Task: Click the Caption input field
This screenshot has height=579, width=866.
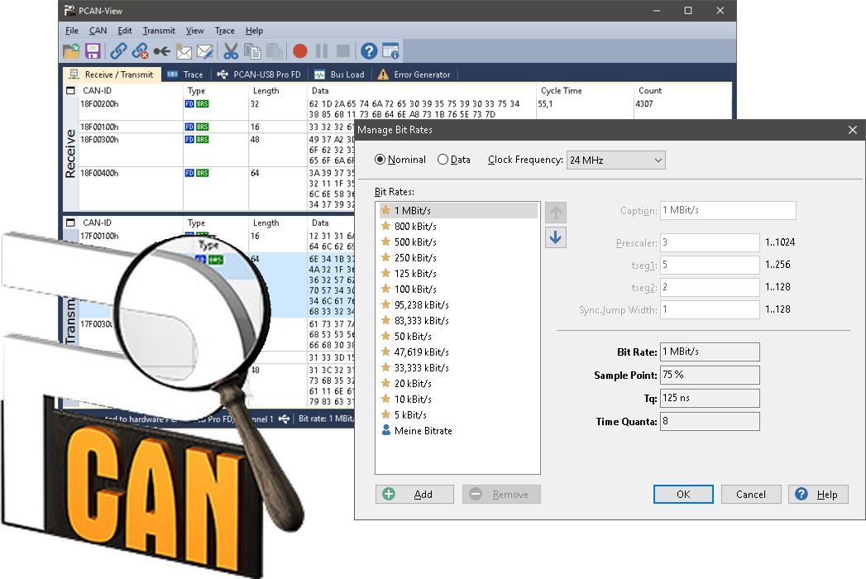Action: (728, 210)
